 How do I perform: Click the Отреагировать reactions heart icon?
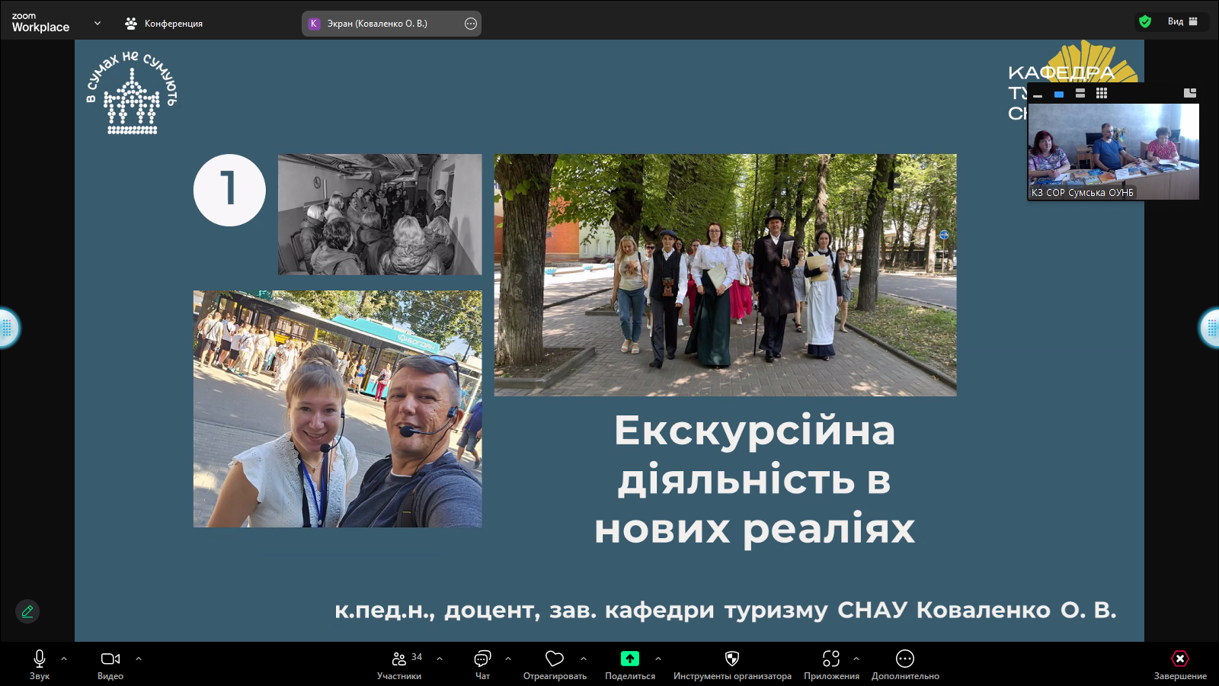click(555, 659)
